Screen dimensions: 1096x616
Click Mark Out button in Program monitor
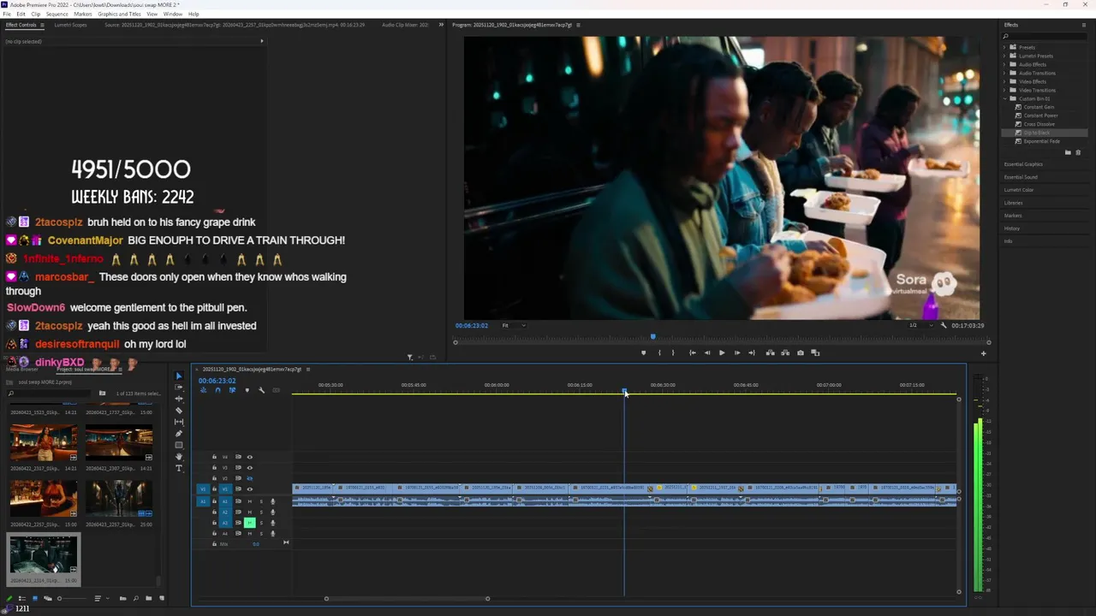(x=673, y=352)
